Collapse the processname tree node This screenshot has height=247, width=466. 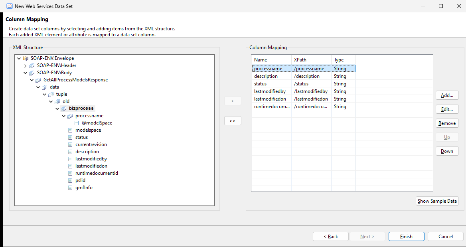(63, 116)
